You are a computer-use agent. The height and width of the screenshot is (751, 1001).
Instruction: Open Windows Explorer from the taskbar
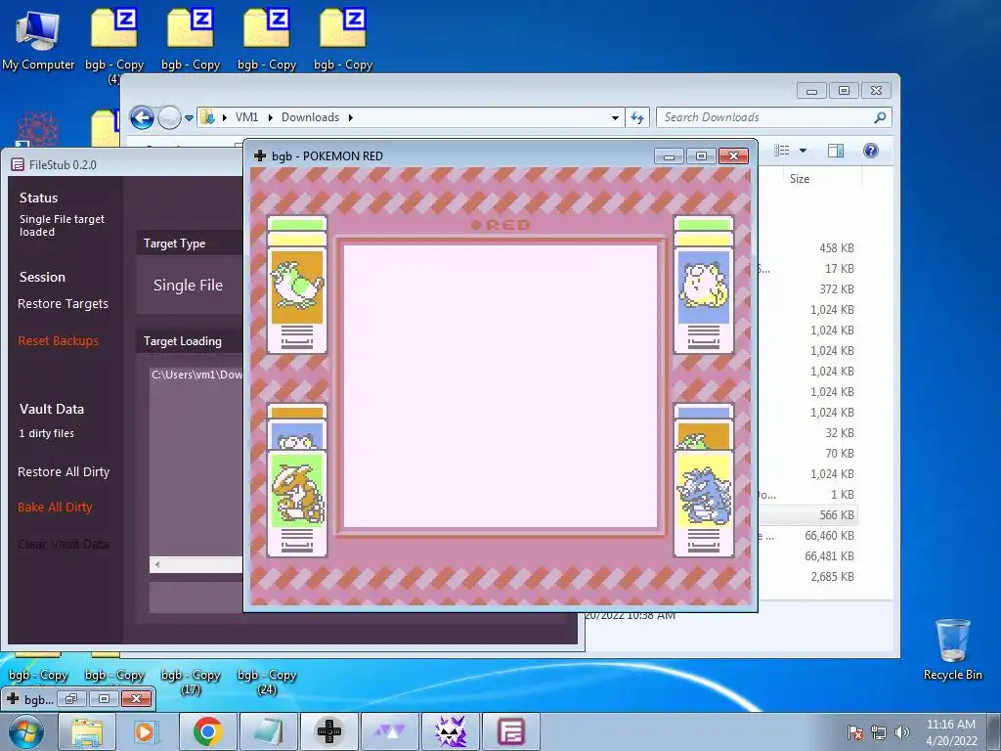coord(87,731)
